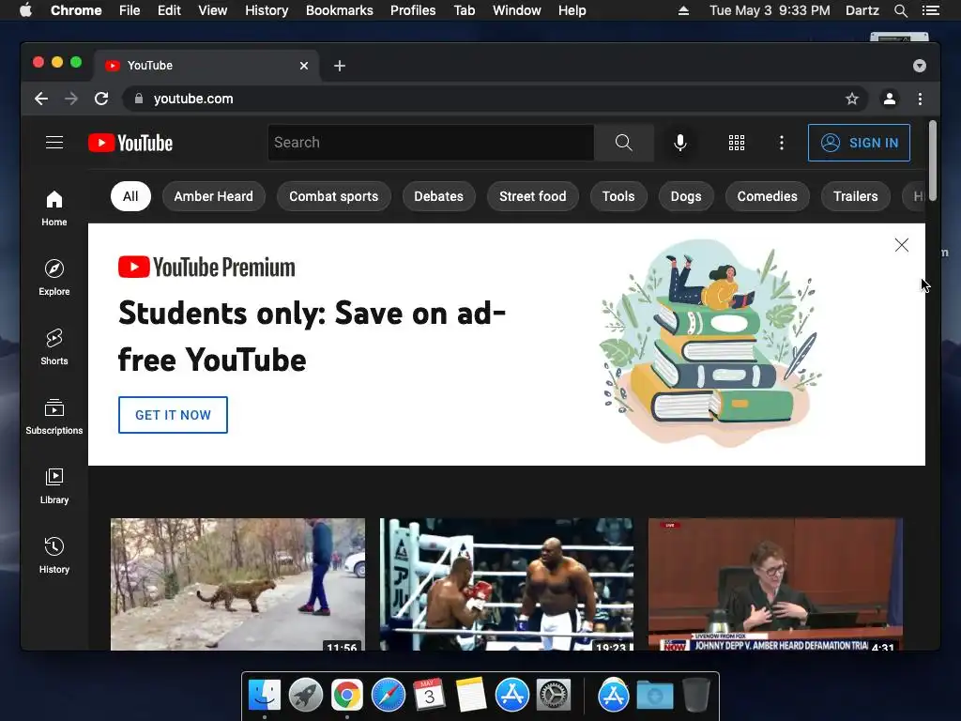Close the YouTube tab
This screenshot has height=721, width=961.
303,66
